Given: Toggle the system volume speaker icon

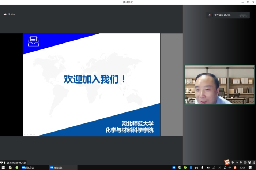Looking at the screenshot, I should (x=219, y=167).
